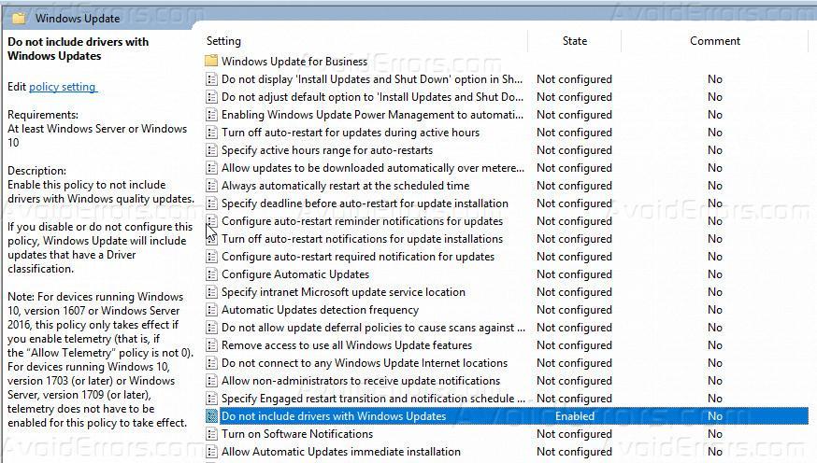Click icon beside Specify active hours range policy

(211, 150)
